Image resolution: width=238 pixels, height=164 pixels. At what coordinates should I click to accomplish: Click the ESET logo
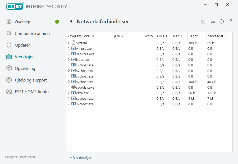tap(15, 6)
